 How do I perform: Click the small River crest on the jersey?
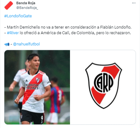38,80
